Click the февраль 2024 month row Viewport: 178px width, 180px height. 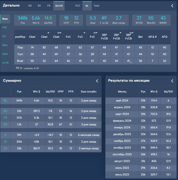click(141, 121)
